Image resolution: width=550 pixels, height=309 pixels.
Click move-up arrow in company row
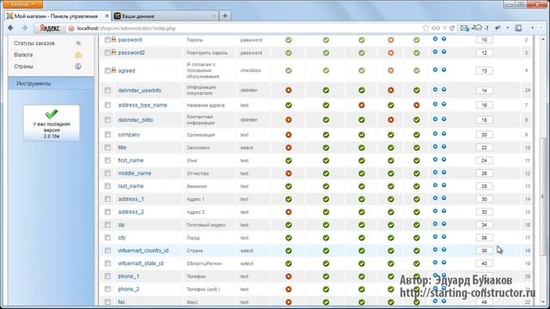click(x=435, y=134)
